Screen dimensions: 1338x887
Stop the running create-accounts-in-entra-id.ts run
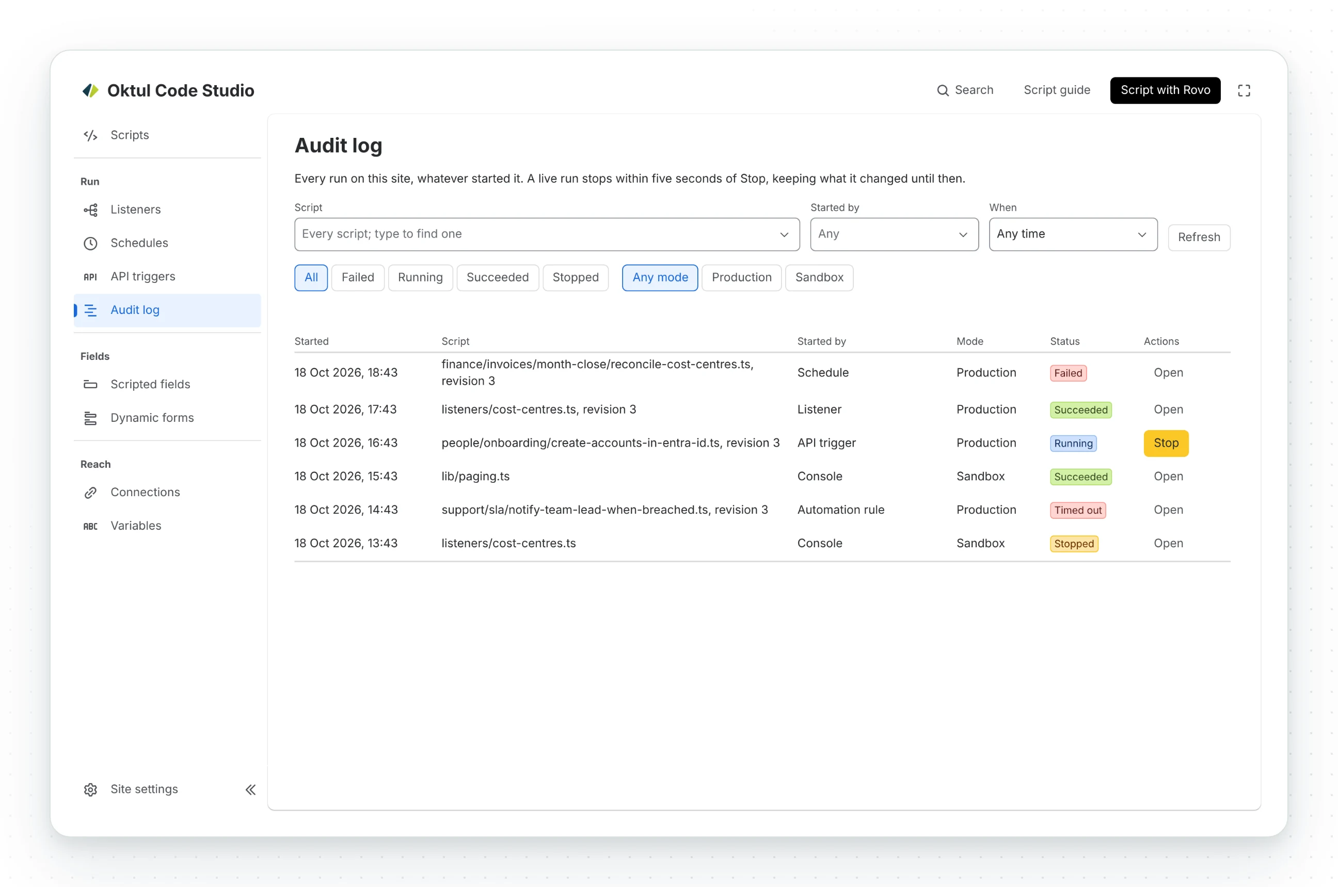pos(1166,444)
